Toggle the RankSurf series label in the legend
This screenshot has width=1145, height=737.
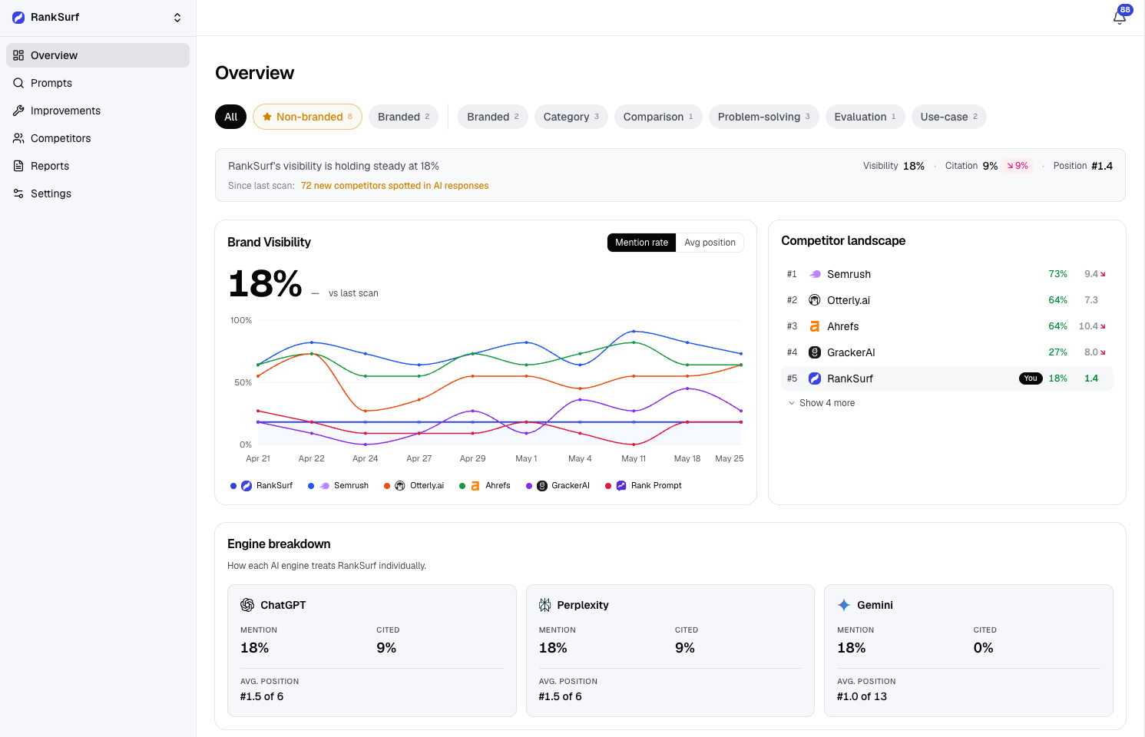[274, 486]
